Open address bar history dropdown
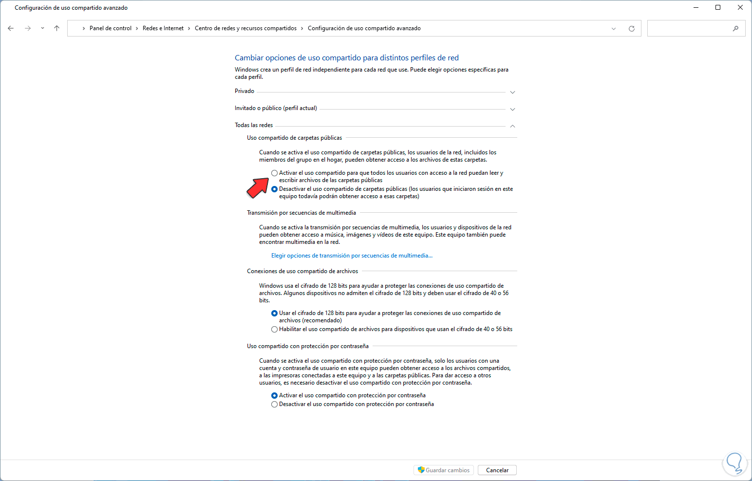This screenshot has height=481, width=752. click(614, 28)
